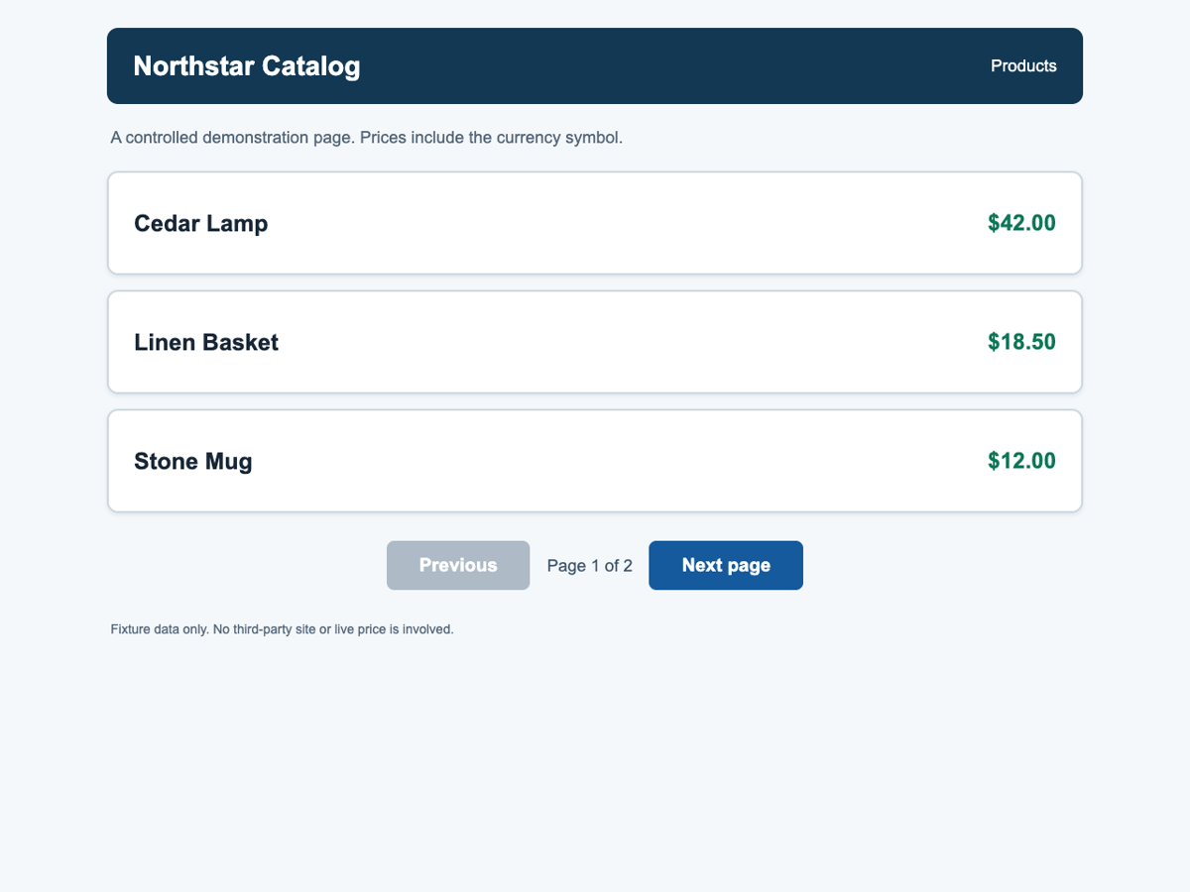Click the $42.00 price

click(x=1021, y=223)
